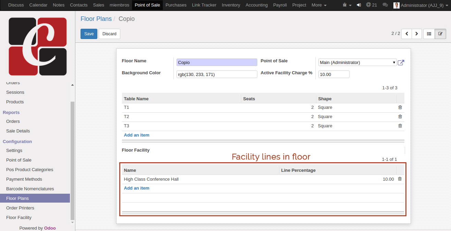Open the Payroll menu
Viewport: 451px width, 231px height.
[280, 5]
